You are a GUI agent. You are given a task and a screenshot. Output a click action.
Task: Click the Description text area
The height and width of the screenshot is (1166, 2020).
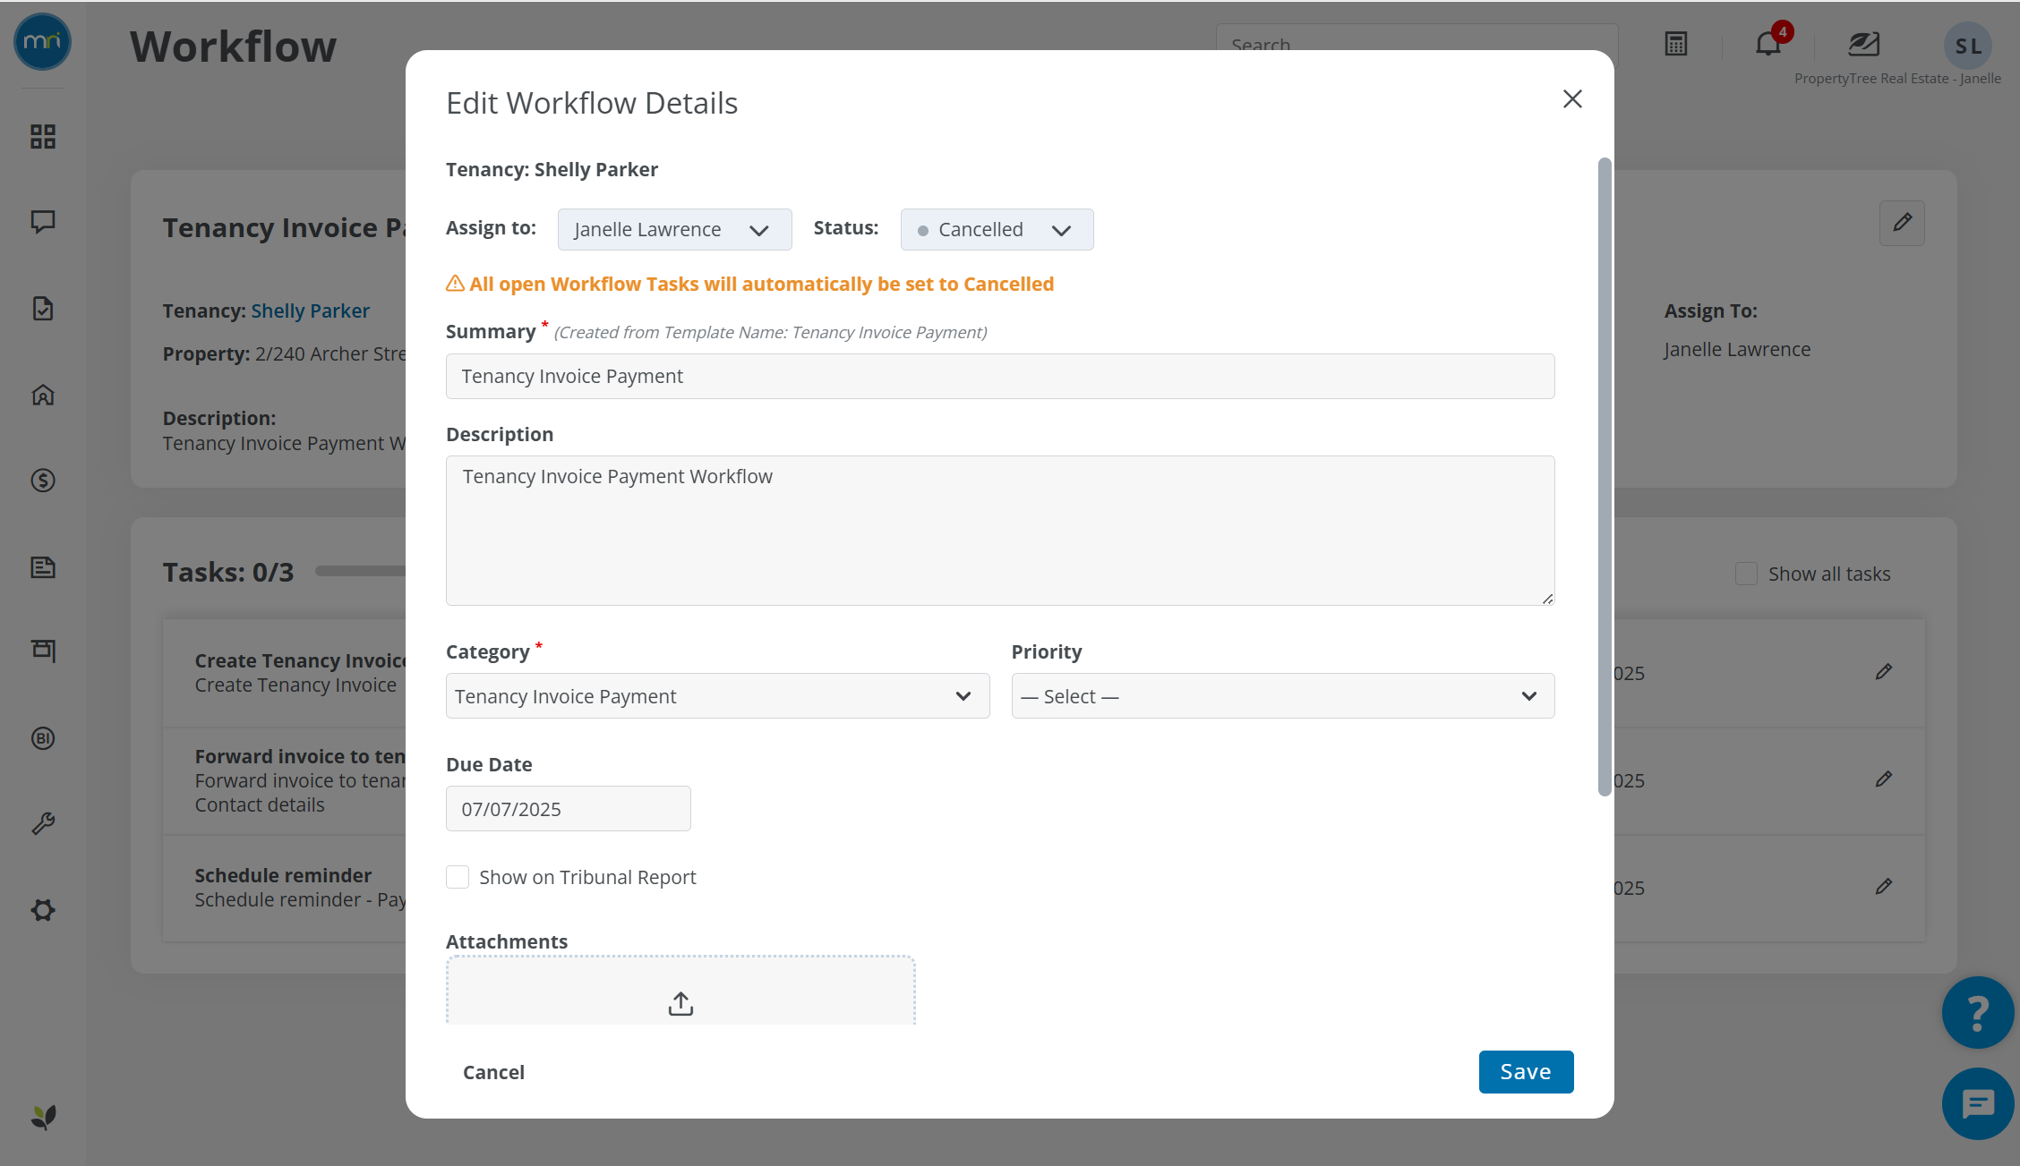[1000, 531]
